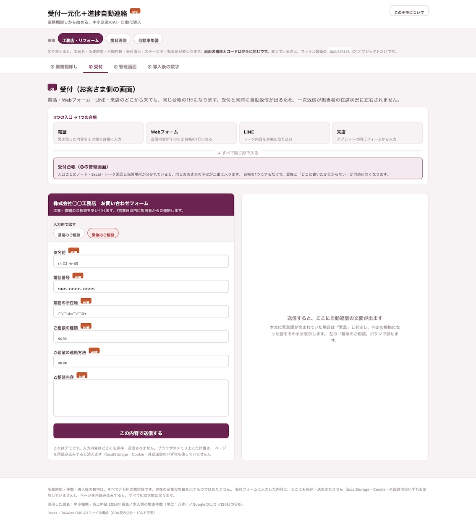Click the LINE entry card
Viewport: 476px width, 520px height.
click(x=284, y=133)
